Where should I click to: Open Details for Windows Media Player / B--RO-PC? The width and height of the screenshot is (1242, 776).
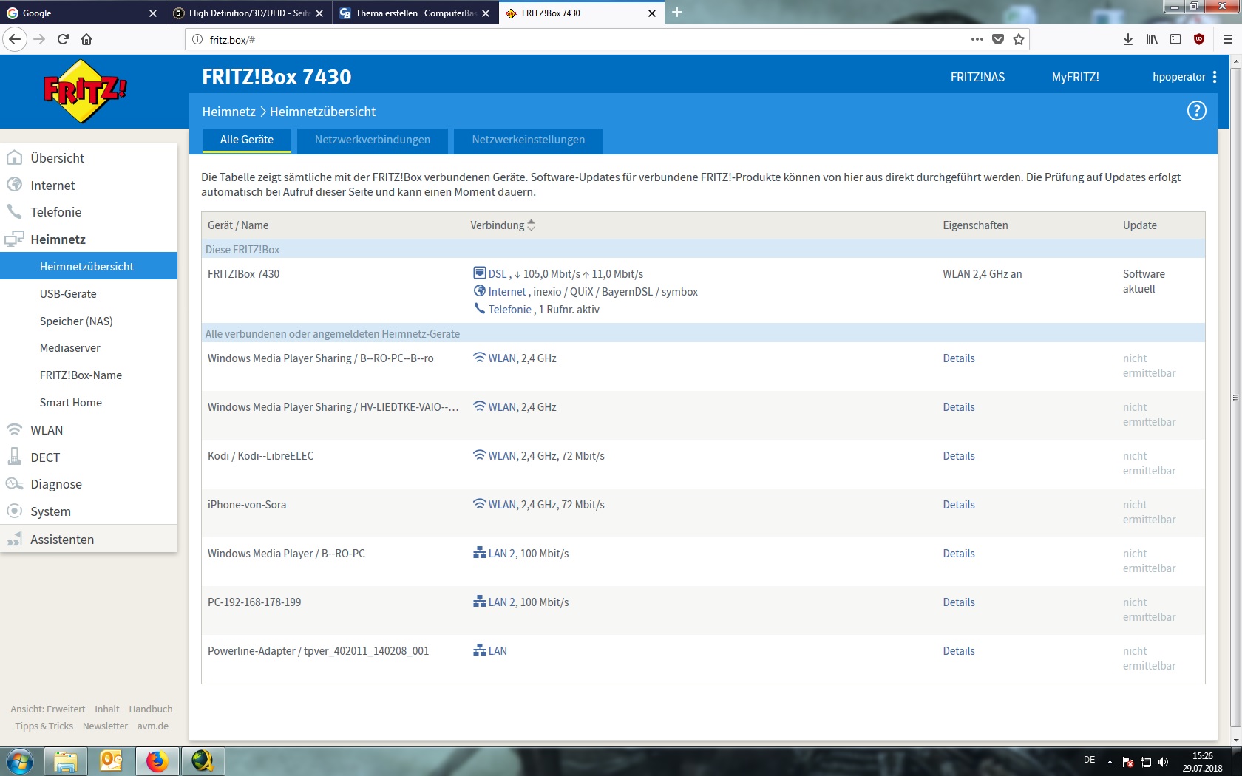point(958,554)
